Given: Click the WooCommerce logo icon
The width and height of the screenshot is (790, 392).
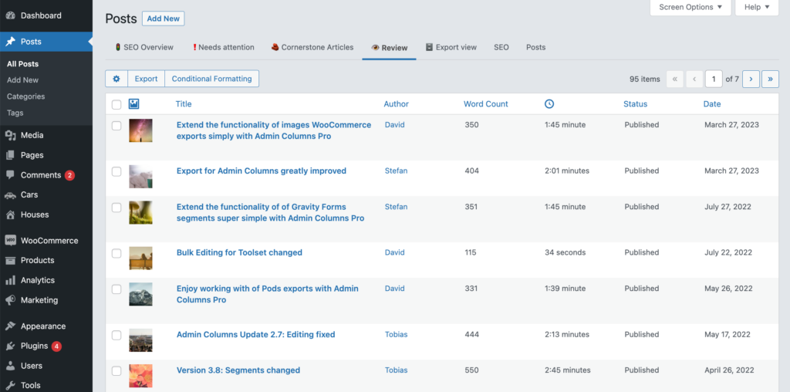Looking at the screenshot, I should point(10,240).
